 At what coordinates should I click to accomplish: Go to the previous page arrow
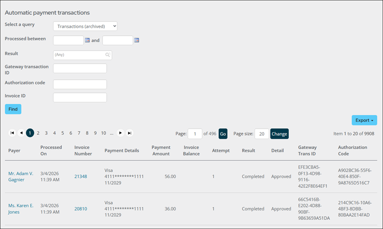[21, 133]
